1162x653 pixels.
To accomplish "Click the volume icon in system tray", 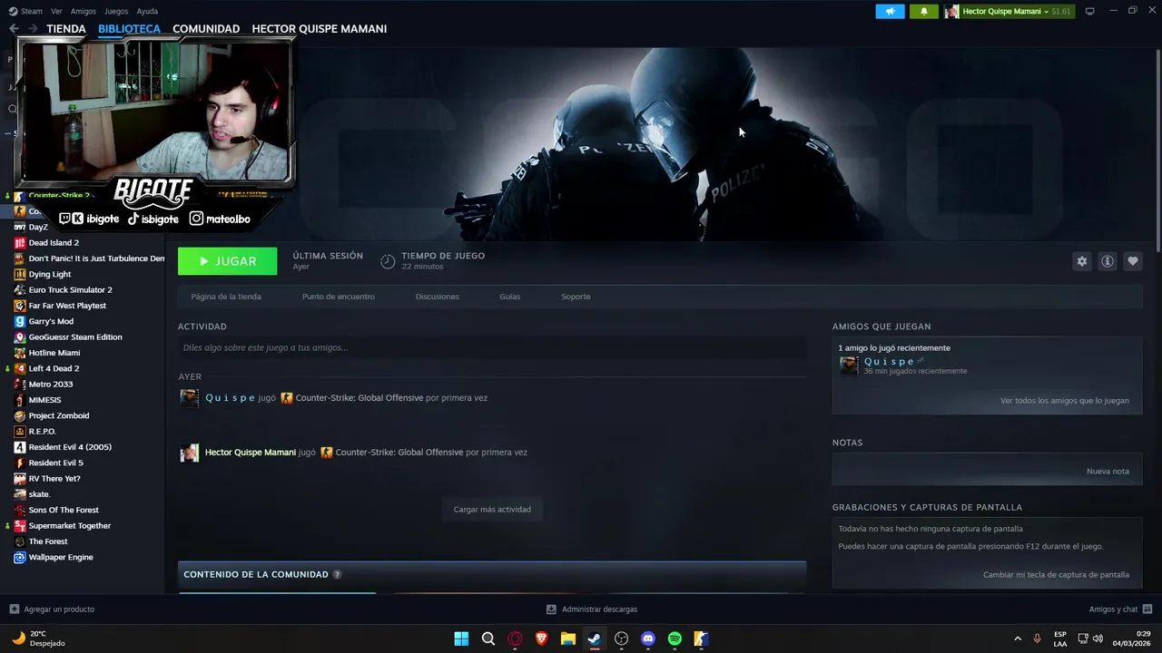I will pyautogui.click(x=1098, y=638).
